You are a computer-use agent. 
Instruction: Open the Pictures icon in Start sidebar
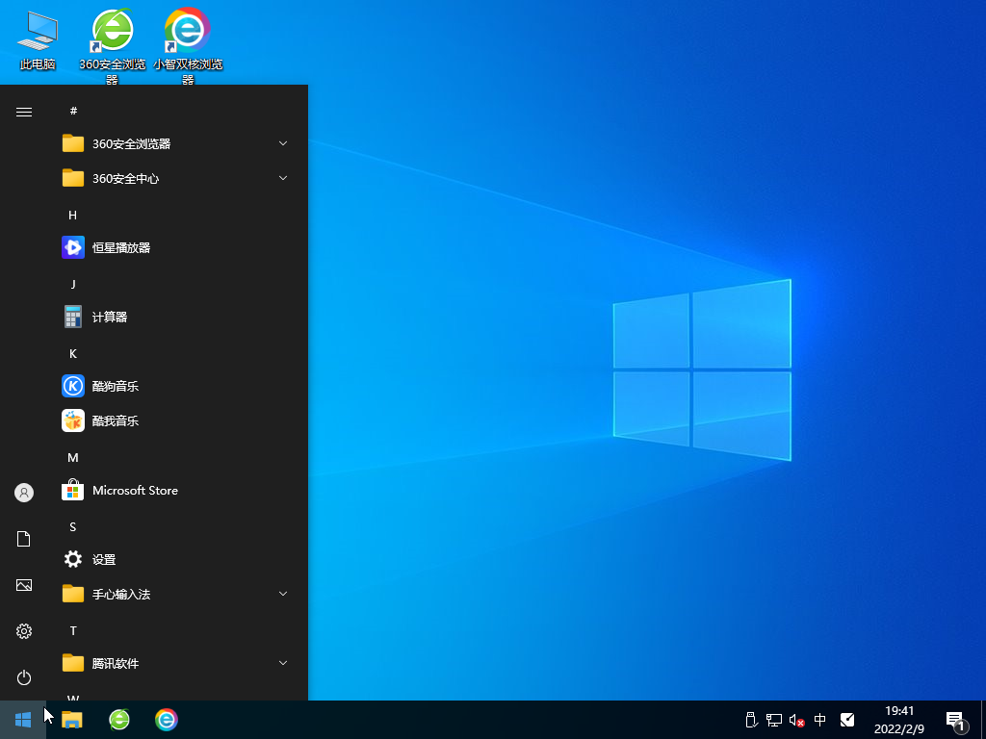[x=23, y=584]
